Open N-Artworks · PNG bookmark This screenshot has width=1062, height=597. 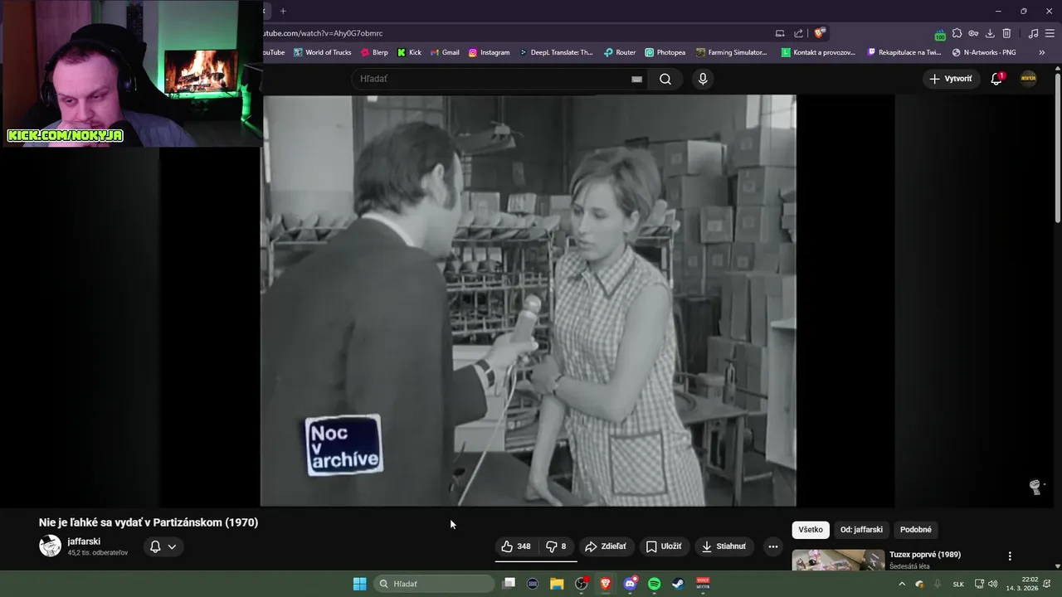click(984, 52)
